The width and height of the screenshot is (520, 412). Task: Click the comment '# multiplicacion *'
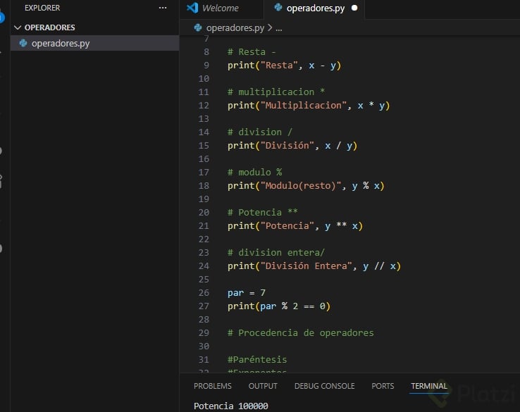point(276,92)
